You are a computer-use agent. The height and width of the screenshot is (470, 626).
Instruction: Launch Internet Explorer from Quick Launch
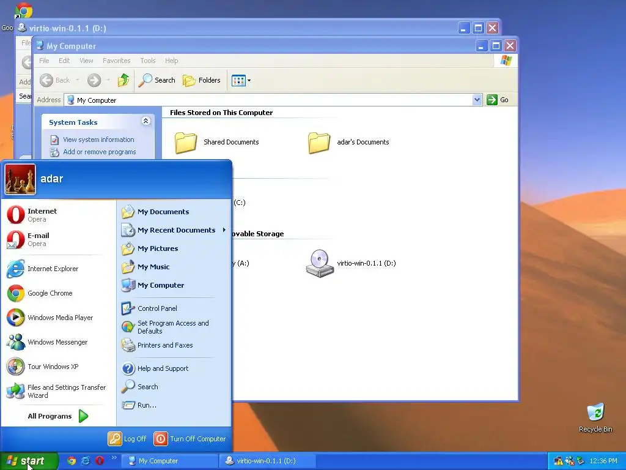click(86, 461)
